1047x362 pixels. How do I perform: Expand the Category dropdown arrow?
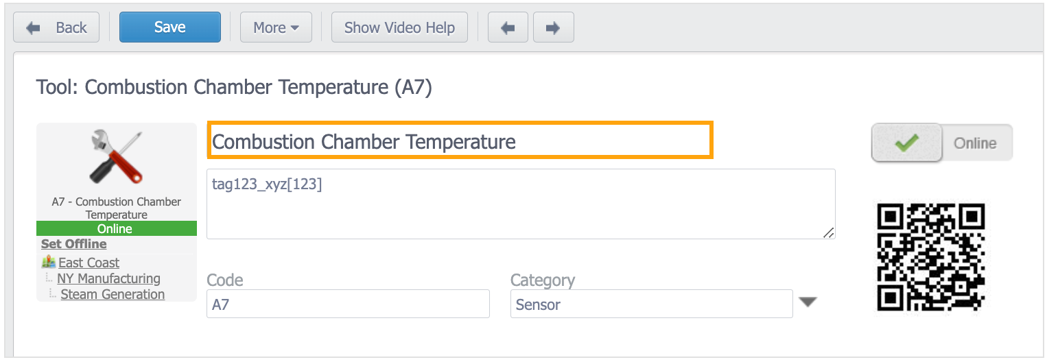pos(808,302)
